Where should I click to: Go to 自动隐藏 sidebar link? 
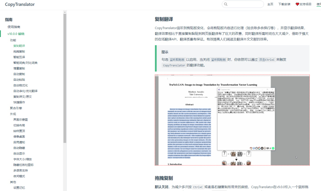(x=19, y=148)
